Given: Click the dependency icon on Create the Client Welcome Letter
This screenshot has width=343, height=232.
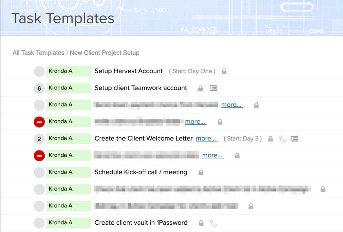Looking at the screenshot, I should point(283,138).
